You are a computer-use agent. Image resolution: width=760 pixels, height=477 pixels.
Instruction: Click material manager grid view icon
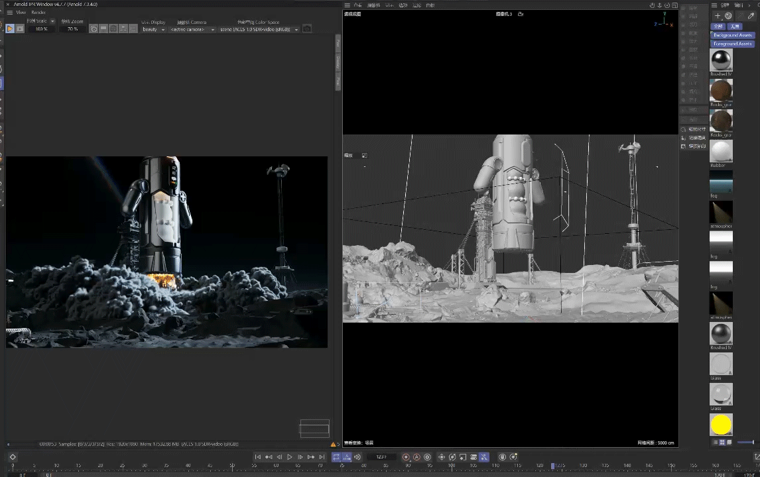pos(722,442)
